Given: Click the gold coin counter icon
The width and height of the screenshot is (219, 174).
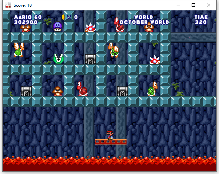Looking at the screenshot, I should 63,17.
